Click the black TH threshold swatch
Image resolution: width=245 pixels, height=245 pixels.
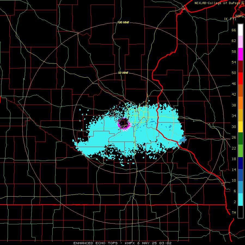click(x=240, y=212)
